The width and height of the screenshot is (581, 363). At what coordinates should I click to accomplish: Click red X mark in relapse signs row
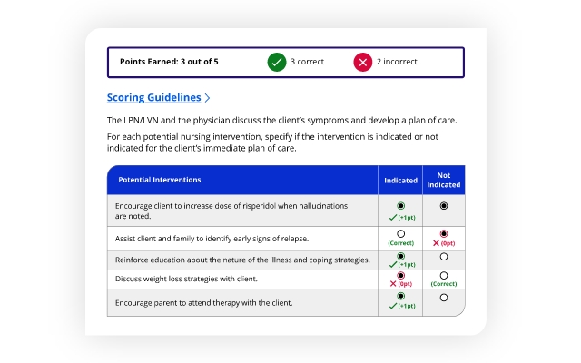point(435,244)
